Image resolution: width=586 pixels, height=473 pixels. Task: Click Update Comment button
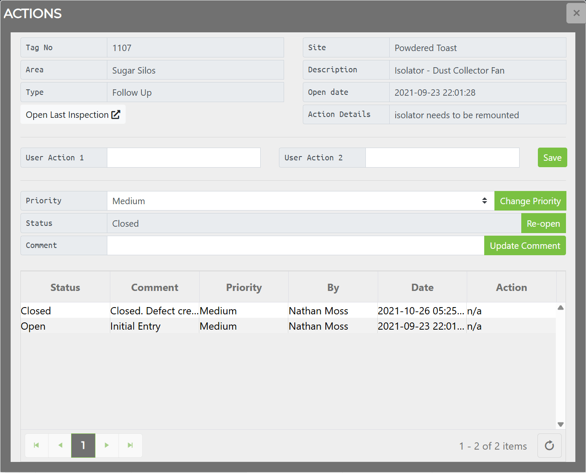pos(525,245)
